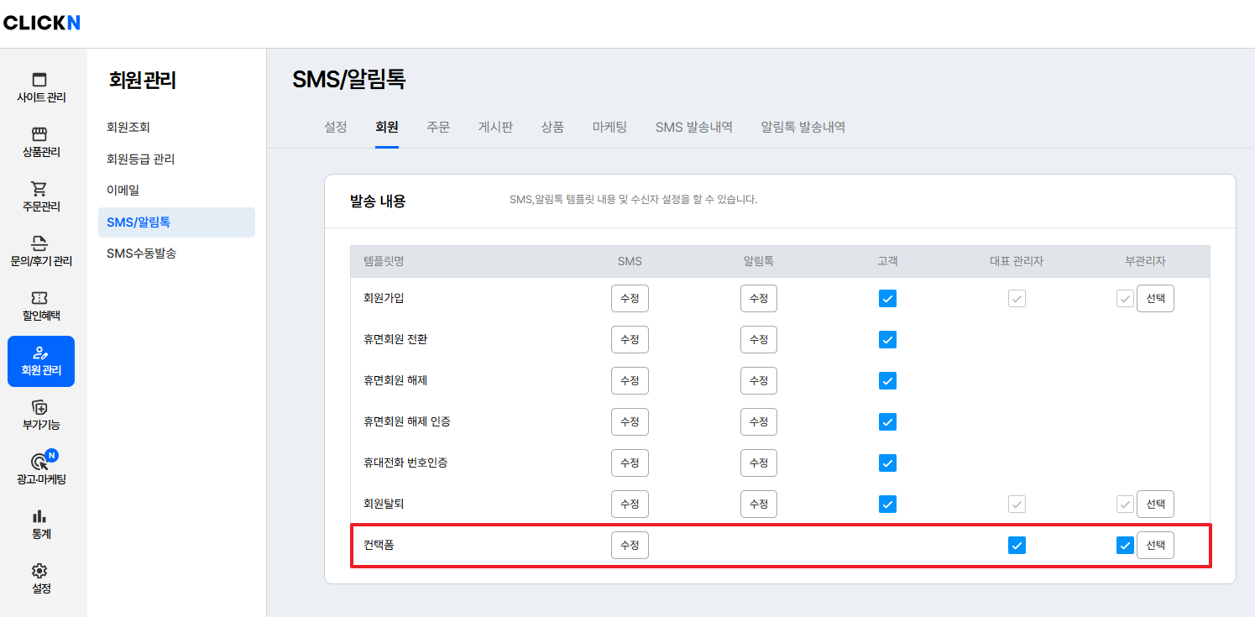This screenshot has width=1255, height=617.
Task: Switch to SMS 발송내역 tab
Action: [x=693, y=128]
